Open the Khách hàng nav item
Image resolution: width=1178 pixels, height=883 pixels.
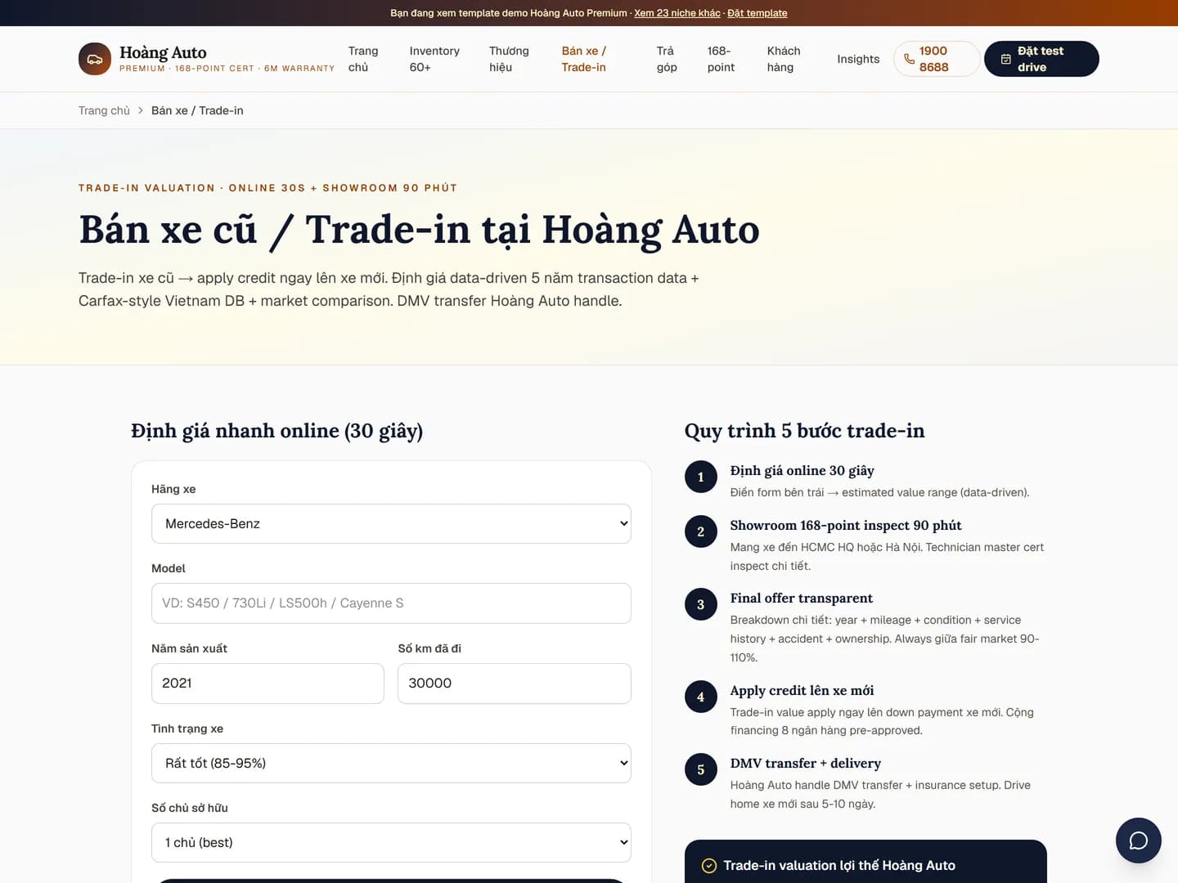click(x=784, y=59)
